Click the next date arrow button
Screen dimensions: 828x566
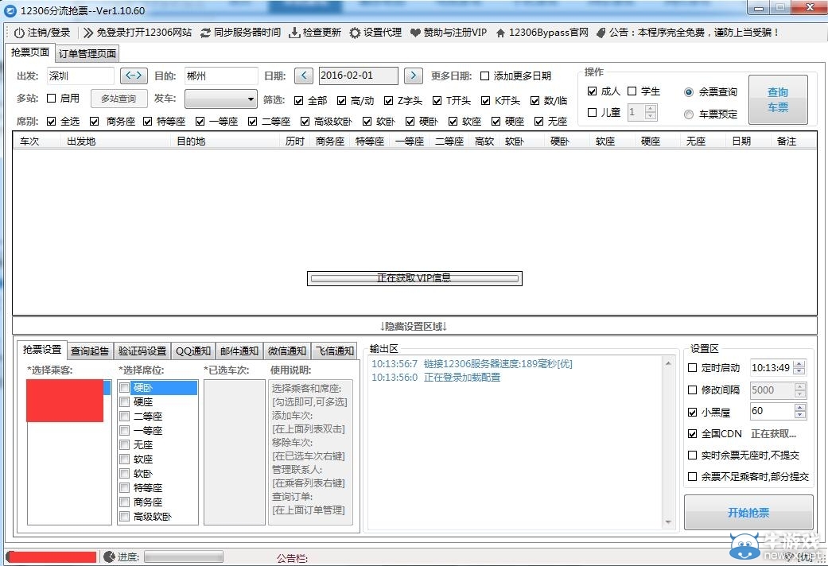413,76
